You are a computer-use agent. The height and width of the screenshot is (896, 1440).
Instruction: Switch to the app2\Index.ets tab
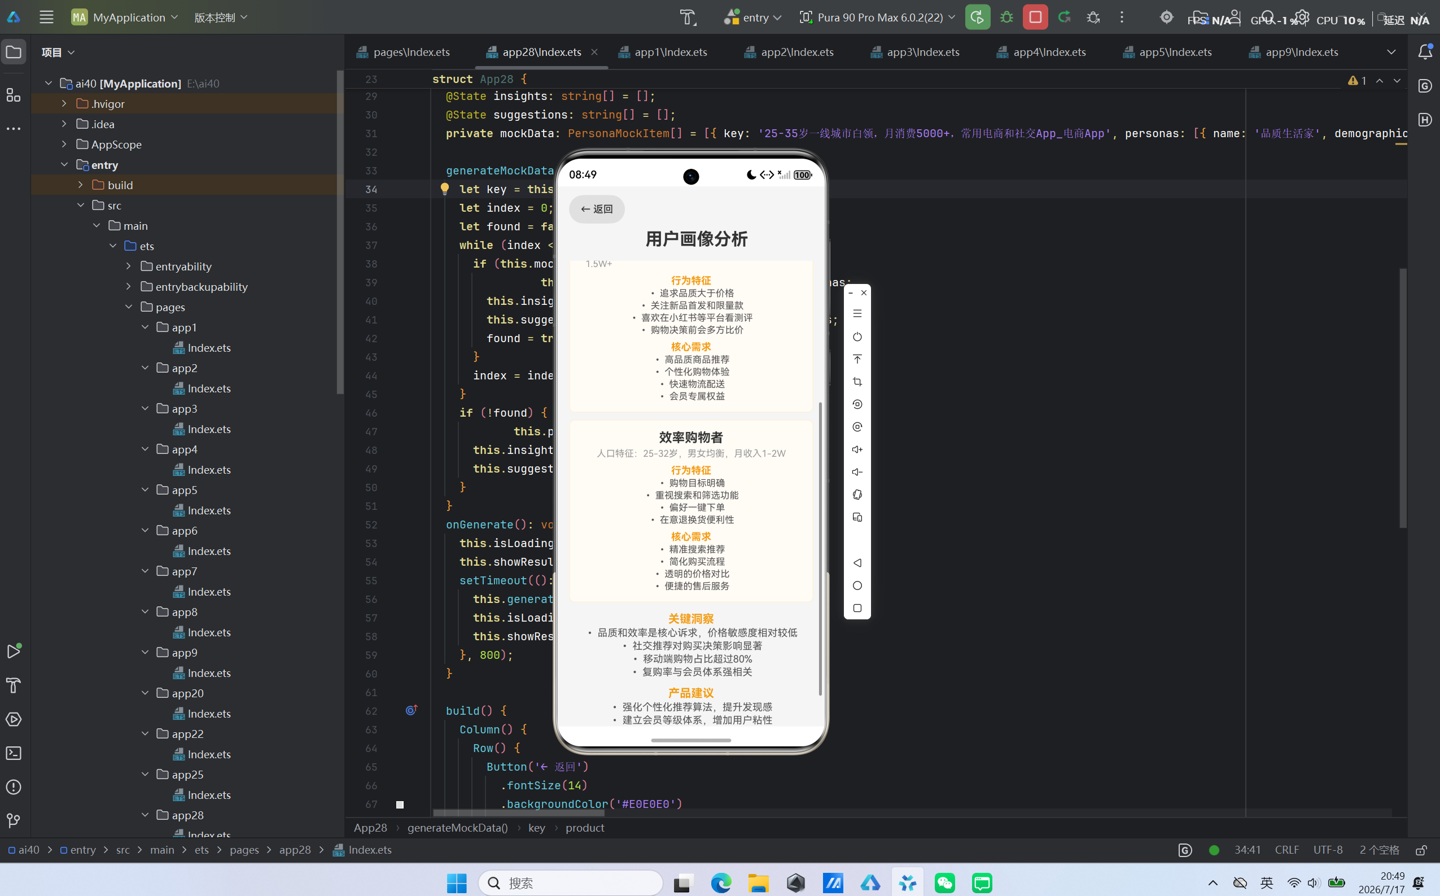tap(789, 52)
